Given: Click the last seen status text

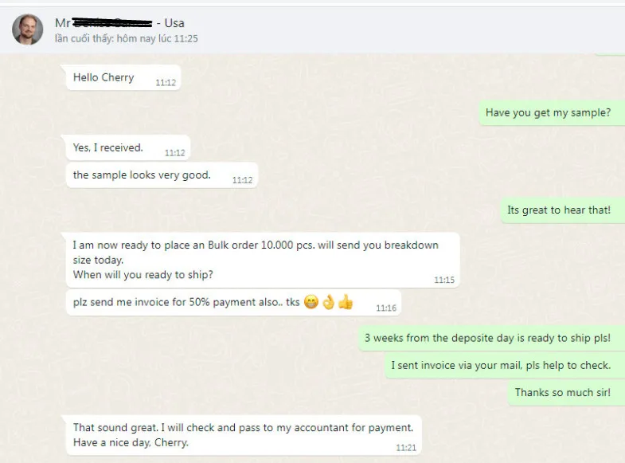Looking at the screenshot, I should [x=127, y=39].
